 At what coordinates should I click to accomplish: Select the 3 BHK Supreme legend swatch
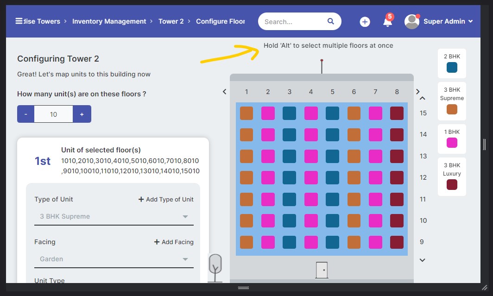[452, 109]
